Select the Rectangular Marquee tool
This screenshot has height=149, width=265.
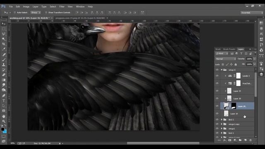tap(4, 29)
